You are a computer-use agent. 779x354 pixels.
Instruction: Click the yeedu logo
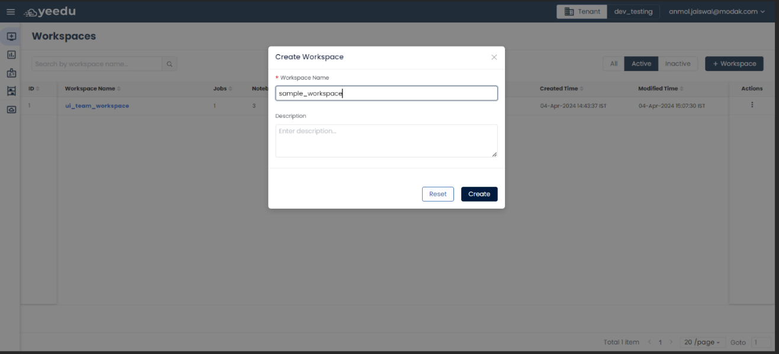(50, 12)
